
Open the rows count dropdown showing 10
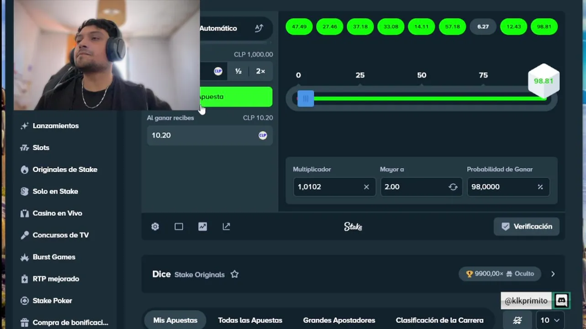click(550, 320)
